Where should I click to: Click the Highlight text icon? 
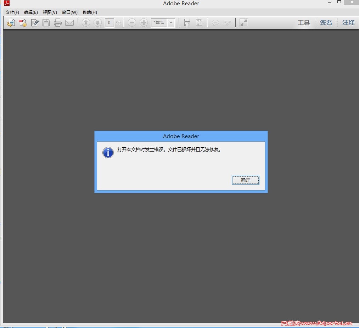point(227,23)
